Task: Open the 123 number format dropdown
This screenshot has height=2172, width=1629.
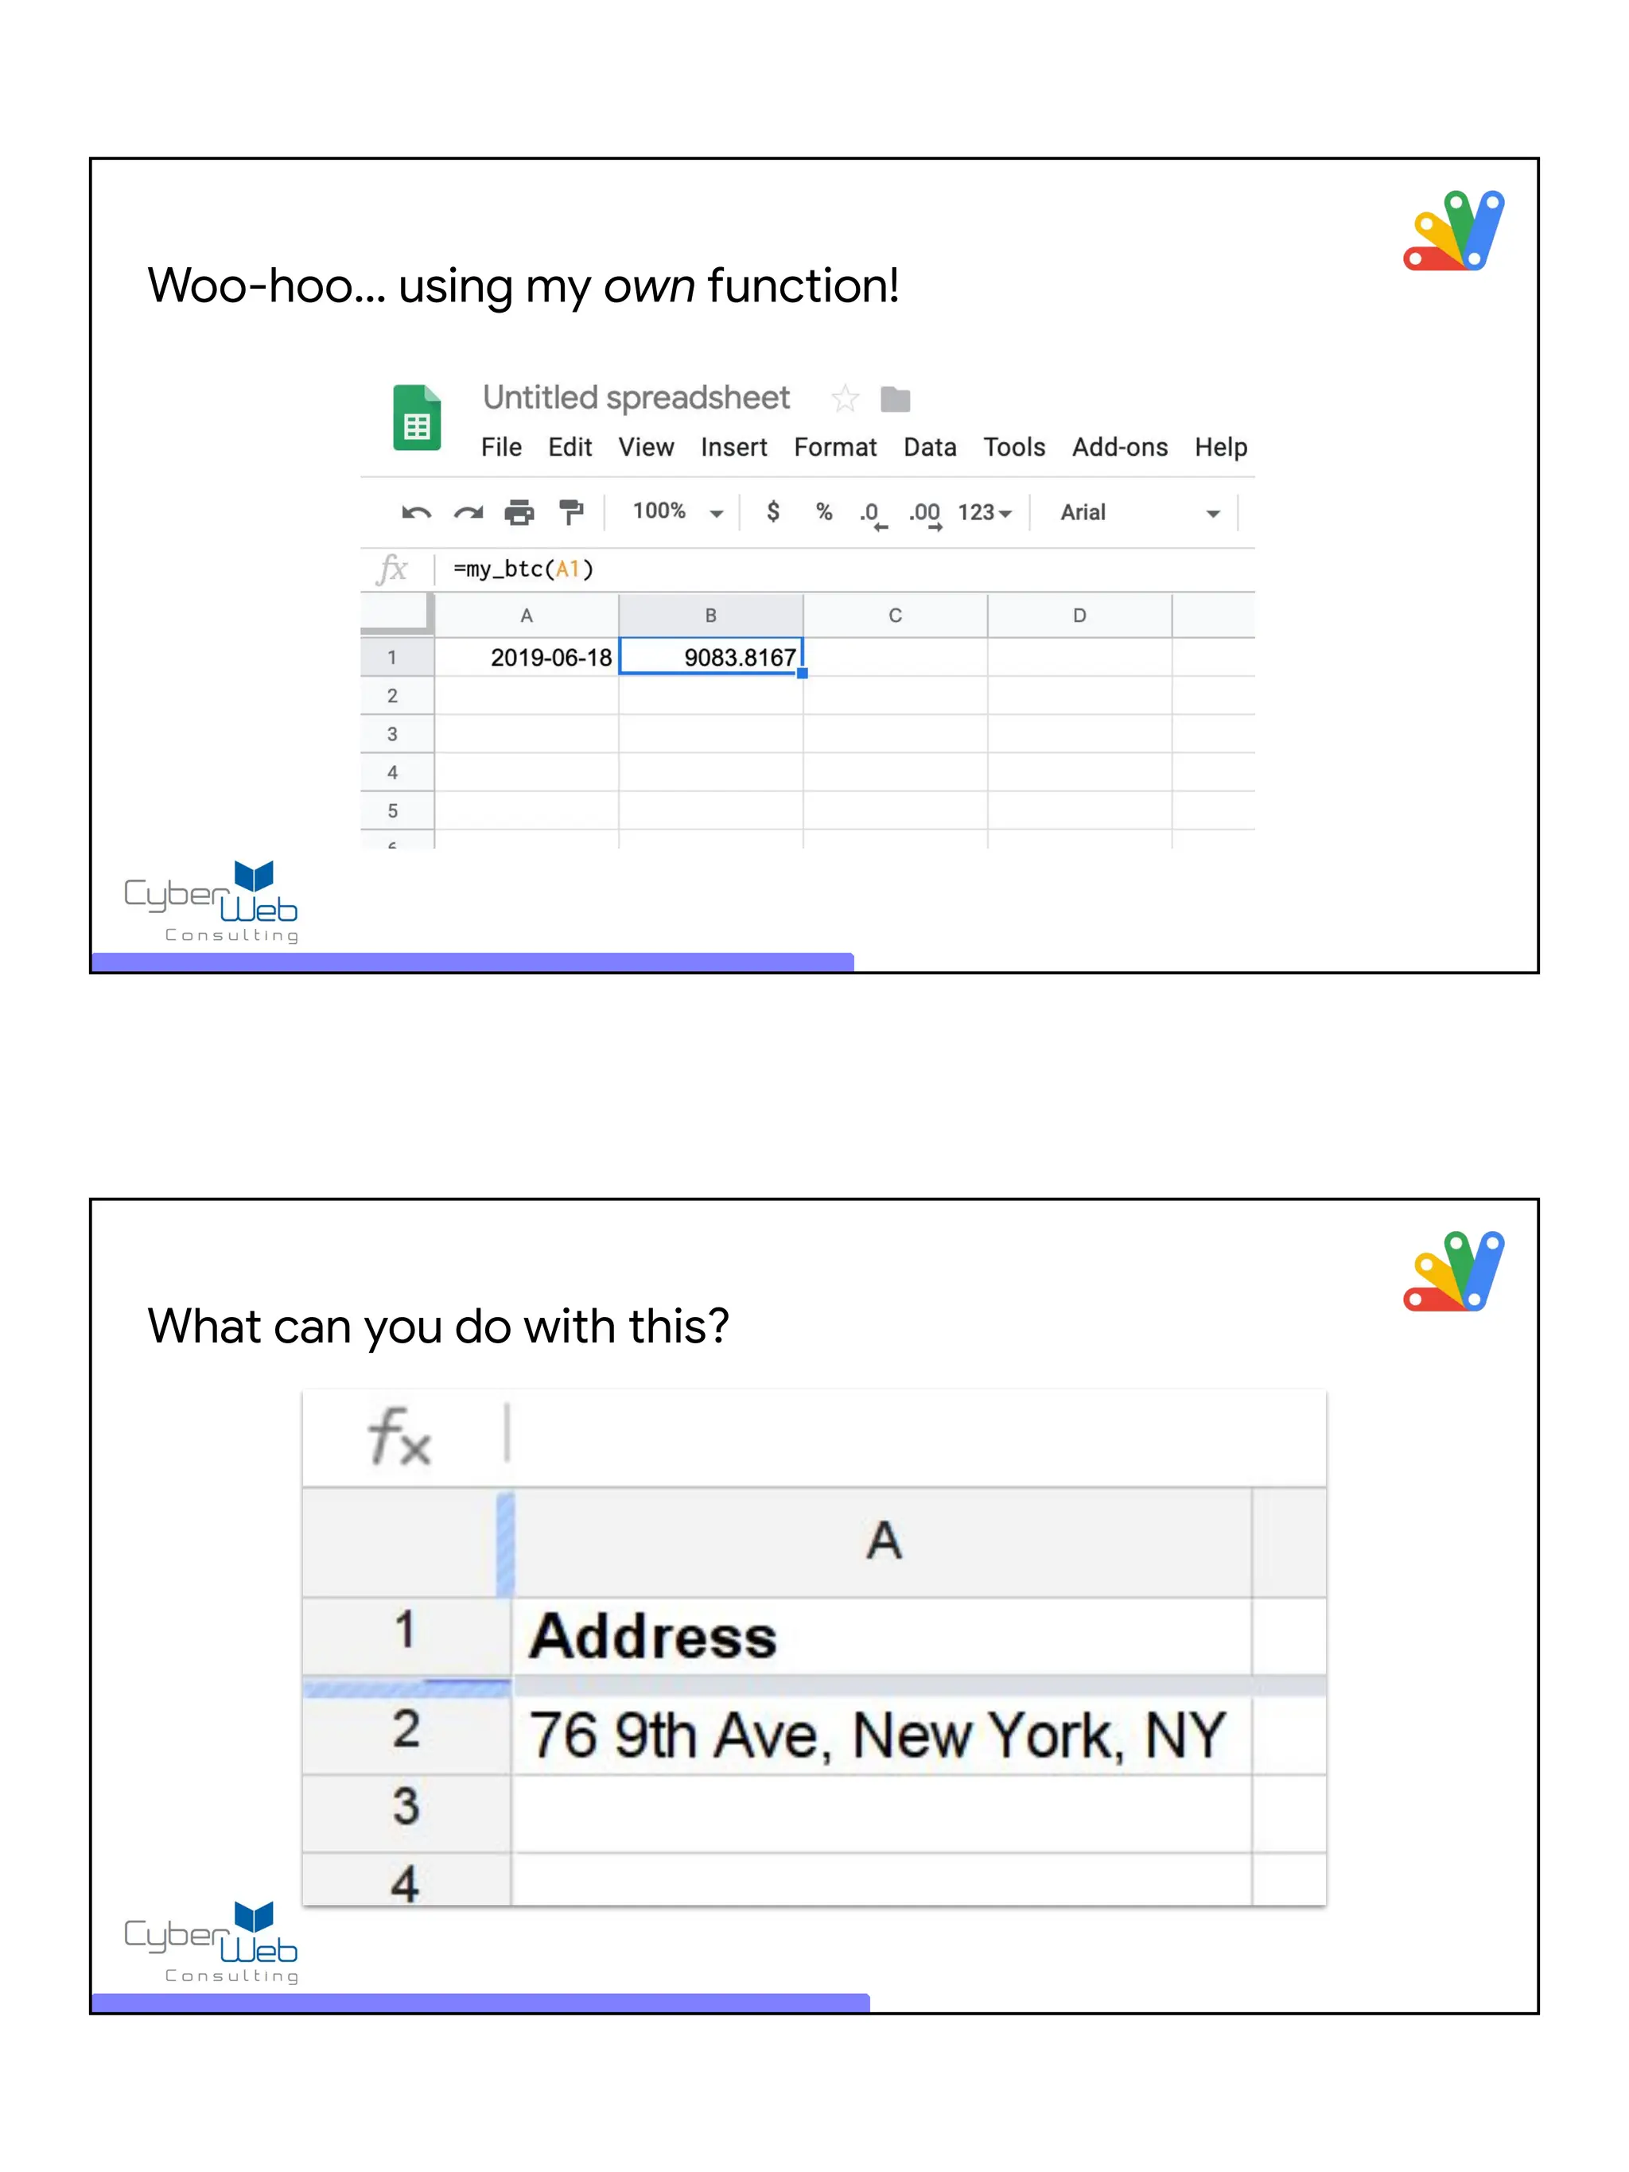Action: (x=985, y=512)
